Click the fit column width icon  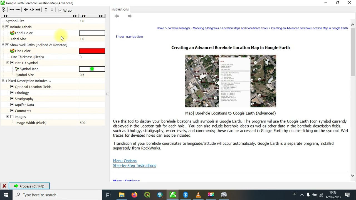pos(38,10)
